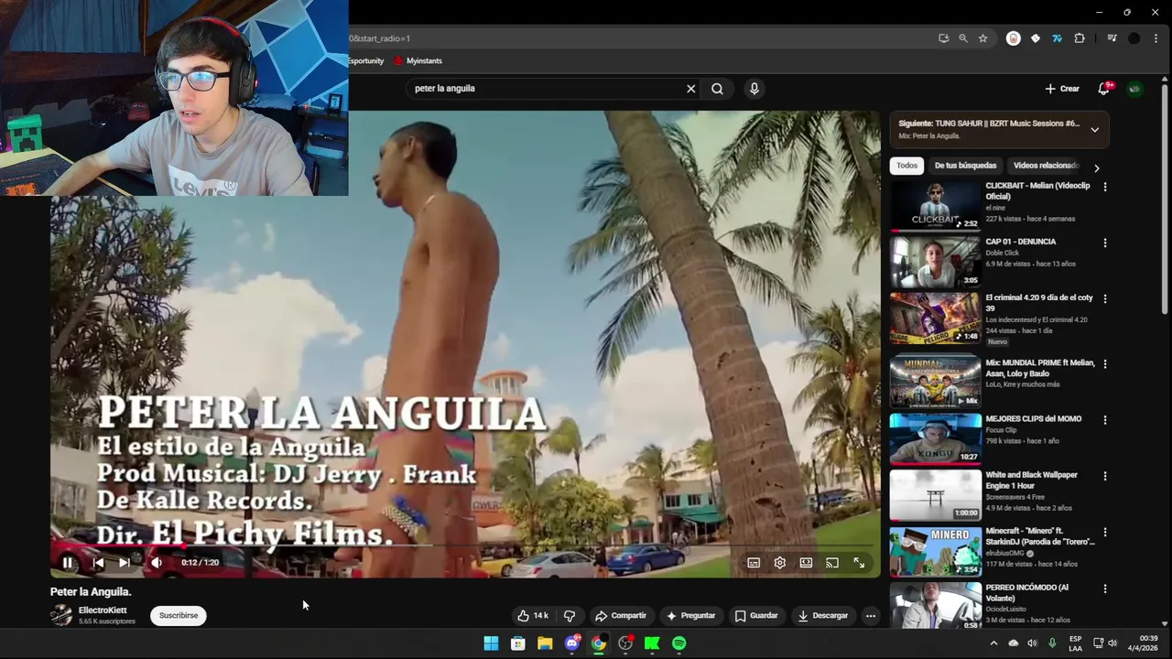Open options for PERREO INCÓMODO video
This screenshot has width=1172, height=659.
coord(1105,589)
